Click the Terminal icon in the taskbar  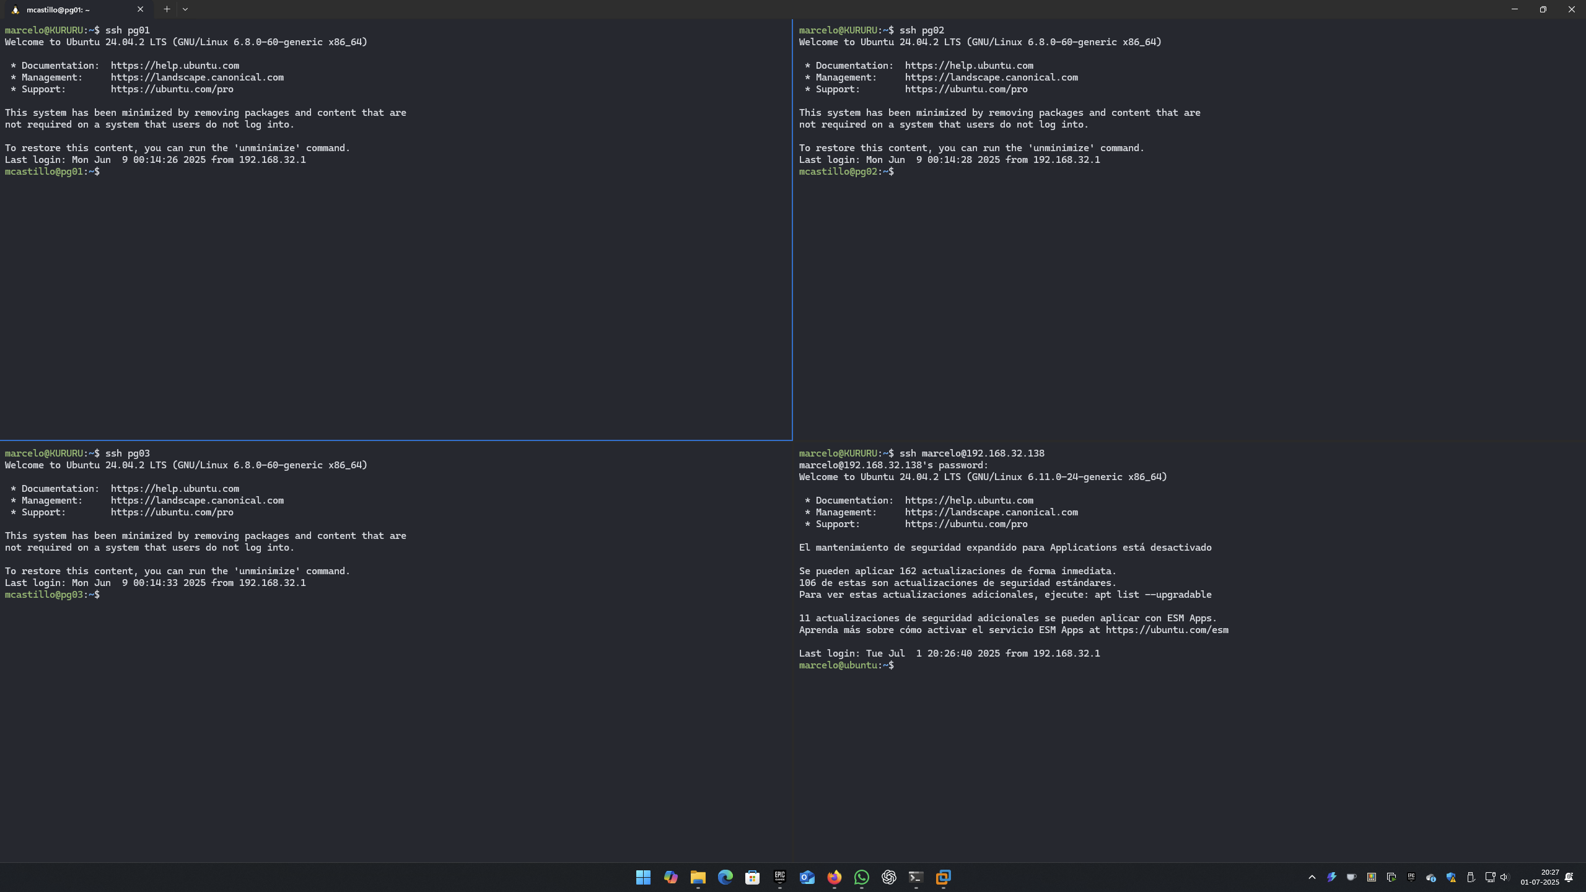pos(916,877)
